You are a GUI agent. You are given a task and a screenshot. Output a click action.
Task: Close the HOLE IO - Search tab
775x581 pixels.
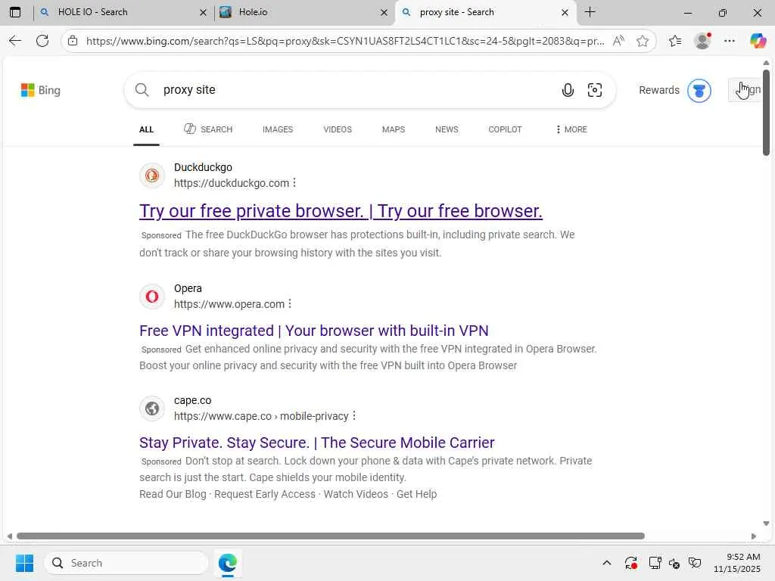(x=203, y=12)
